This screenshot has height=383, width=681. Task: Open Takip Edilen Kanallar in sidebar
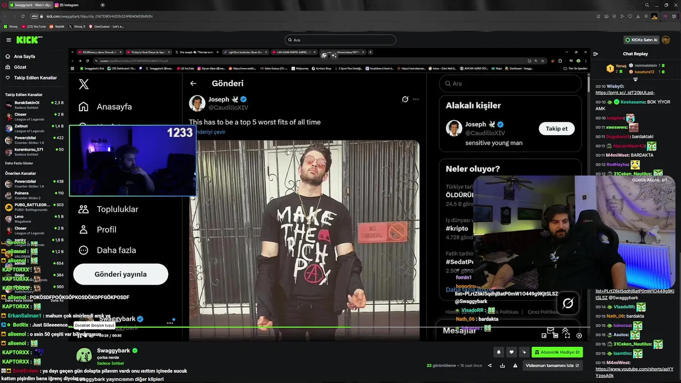[x=31, y=78]
